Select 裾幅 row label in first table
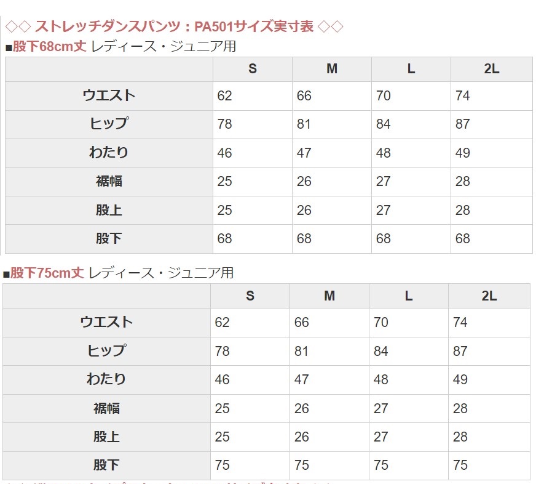This screenshot has width=536, height=484. point(109,181)
